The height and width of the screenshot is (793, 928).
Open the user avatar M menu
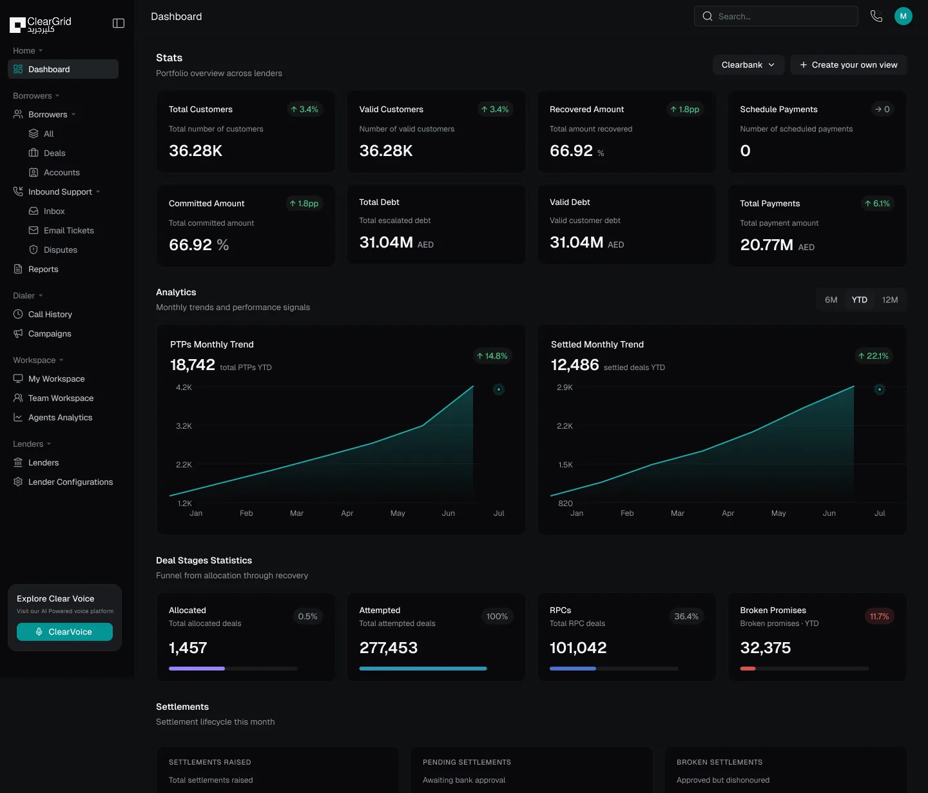pyautogui.click(x=904, y=16)
